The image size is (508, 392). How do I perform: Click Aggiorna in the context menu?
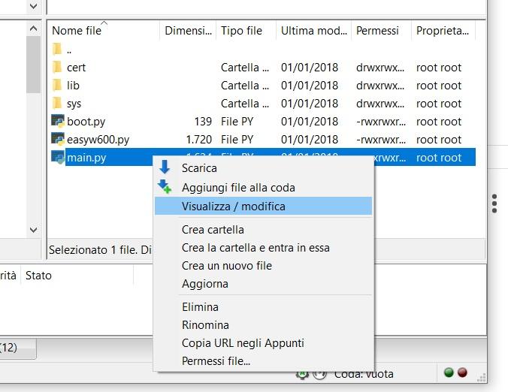263,284
